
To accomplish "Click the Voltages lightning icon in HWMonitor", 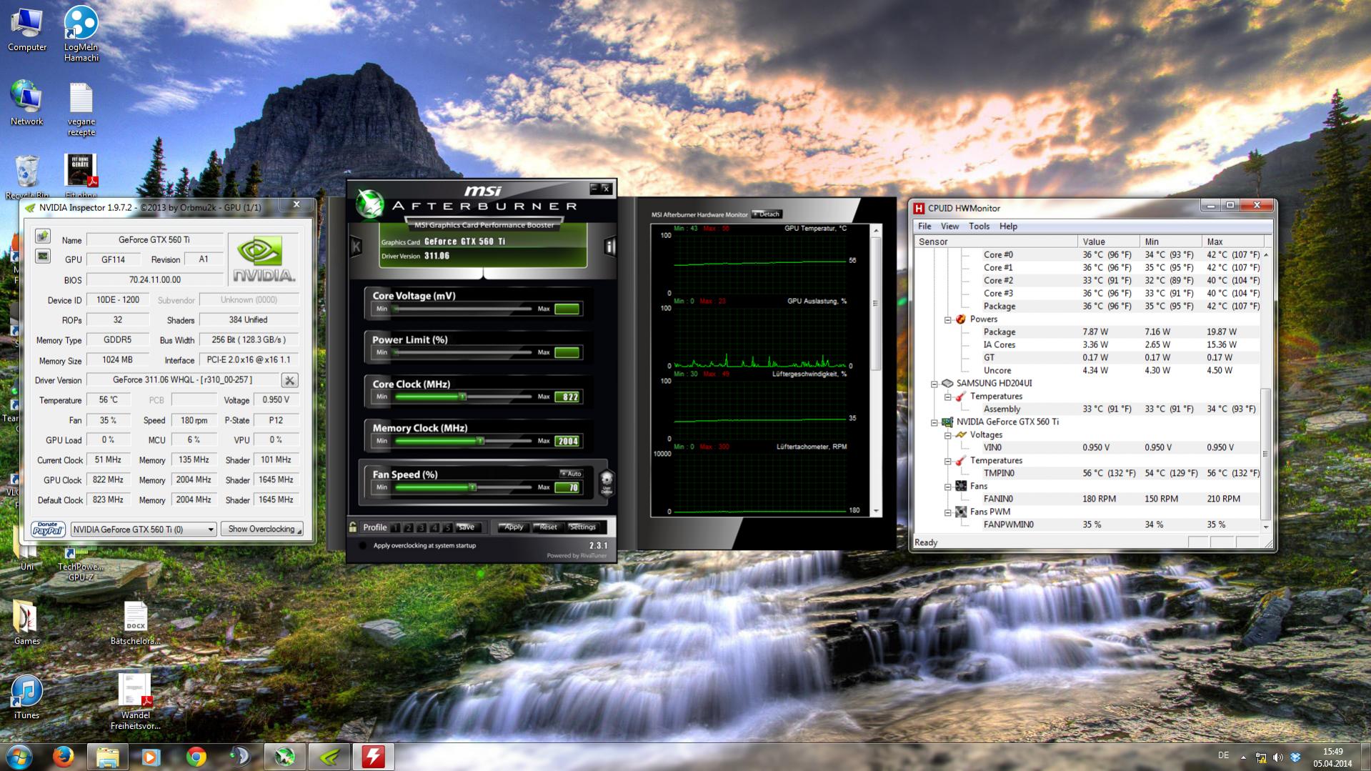I will (x=961, y=435).
